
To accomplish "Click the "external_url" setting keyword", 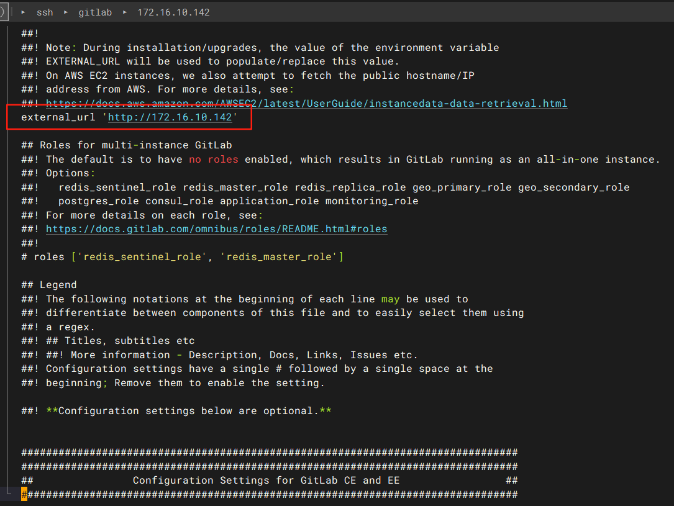I will (x=58, y=117).
